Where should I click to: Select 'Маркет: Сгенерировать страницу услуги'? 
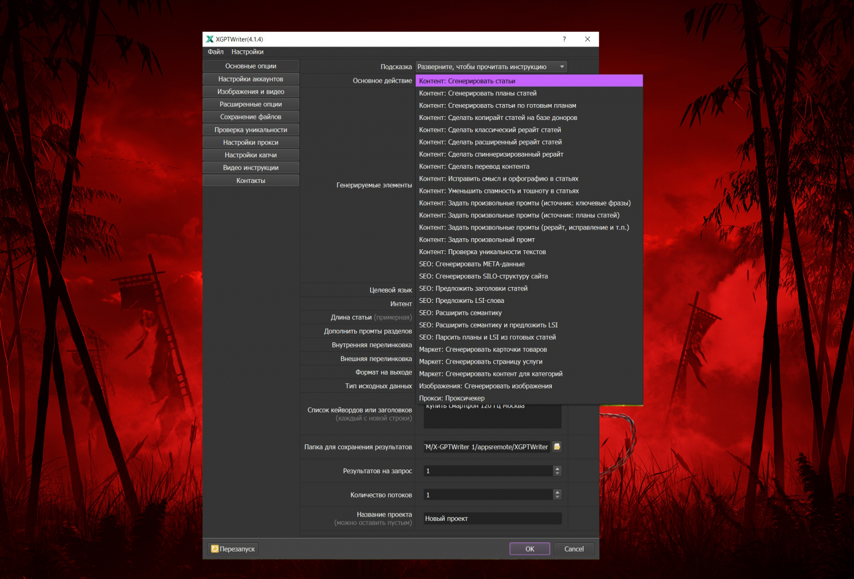pyautogui.click(x=529, y=362)
